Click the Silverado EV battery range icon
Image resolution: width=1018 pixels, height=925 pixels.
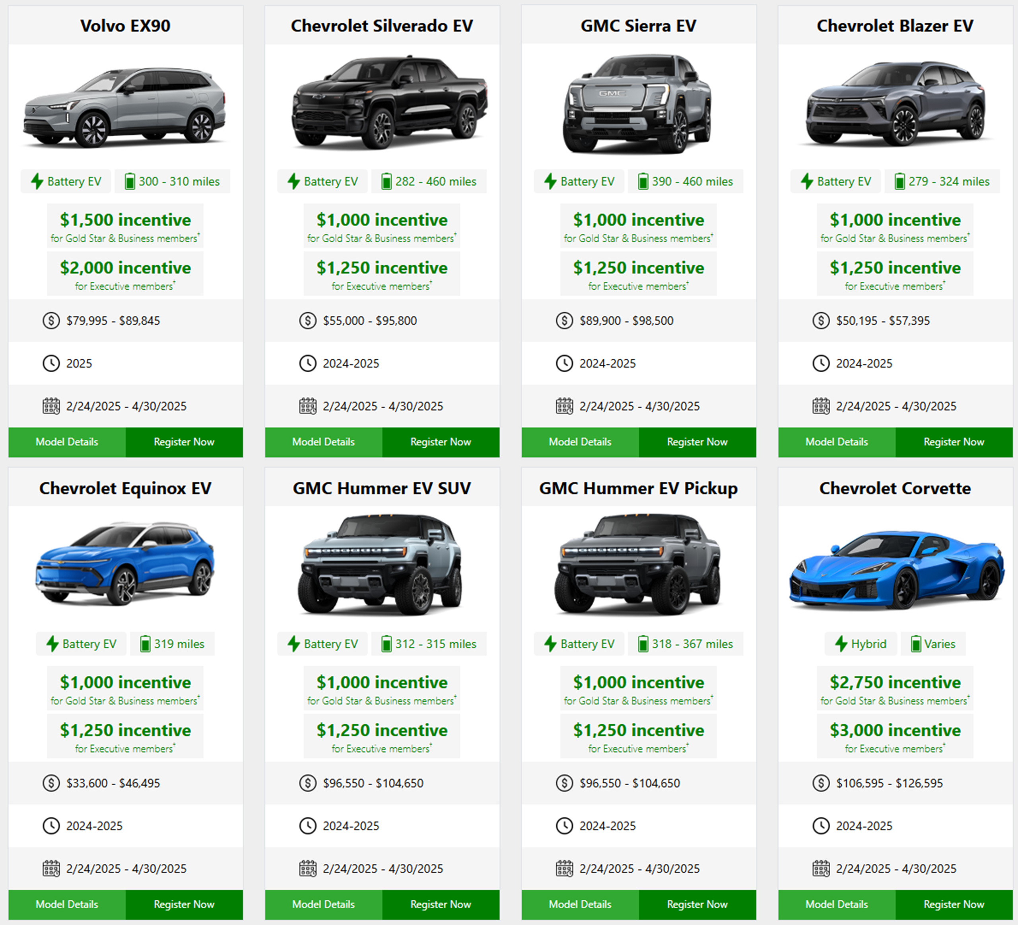pos(386,181)
